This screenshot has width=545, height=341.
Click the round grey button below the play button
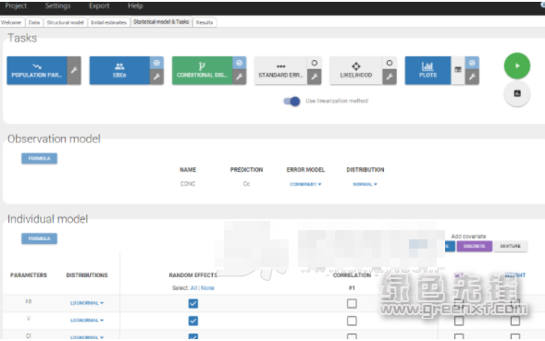point(517,93)
